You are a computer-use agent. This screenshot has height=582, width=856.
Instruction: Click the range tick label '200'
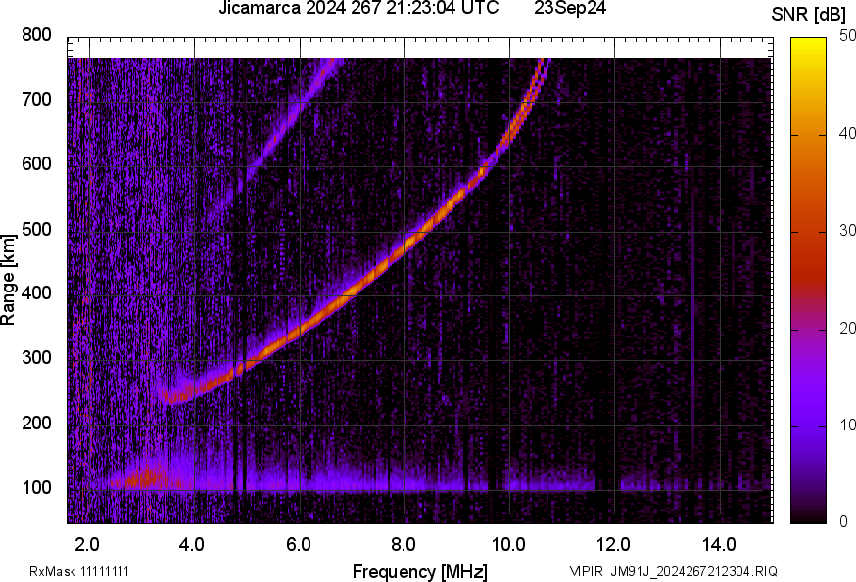(x=36, y=423)
